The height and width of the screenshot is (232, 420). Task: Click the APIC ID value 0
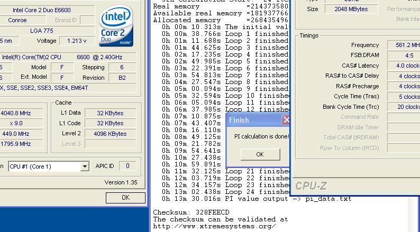click(x=127, y=166)
